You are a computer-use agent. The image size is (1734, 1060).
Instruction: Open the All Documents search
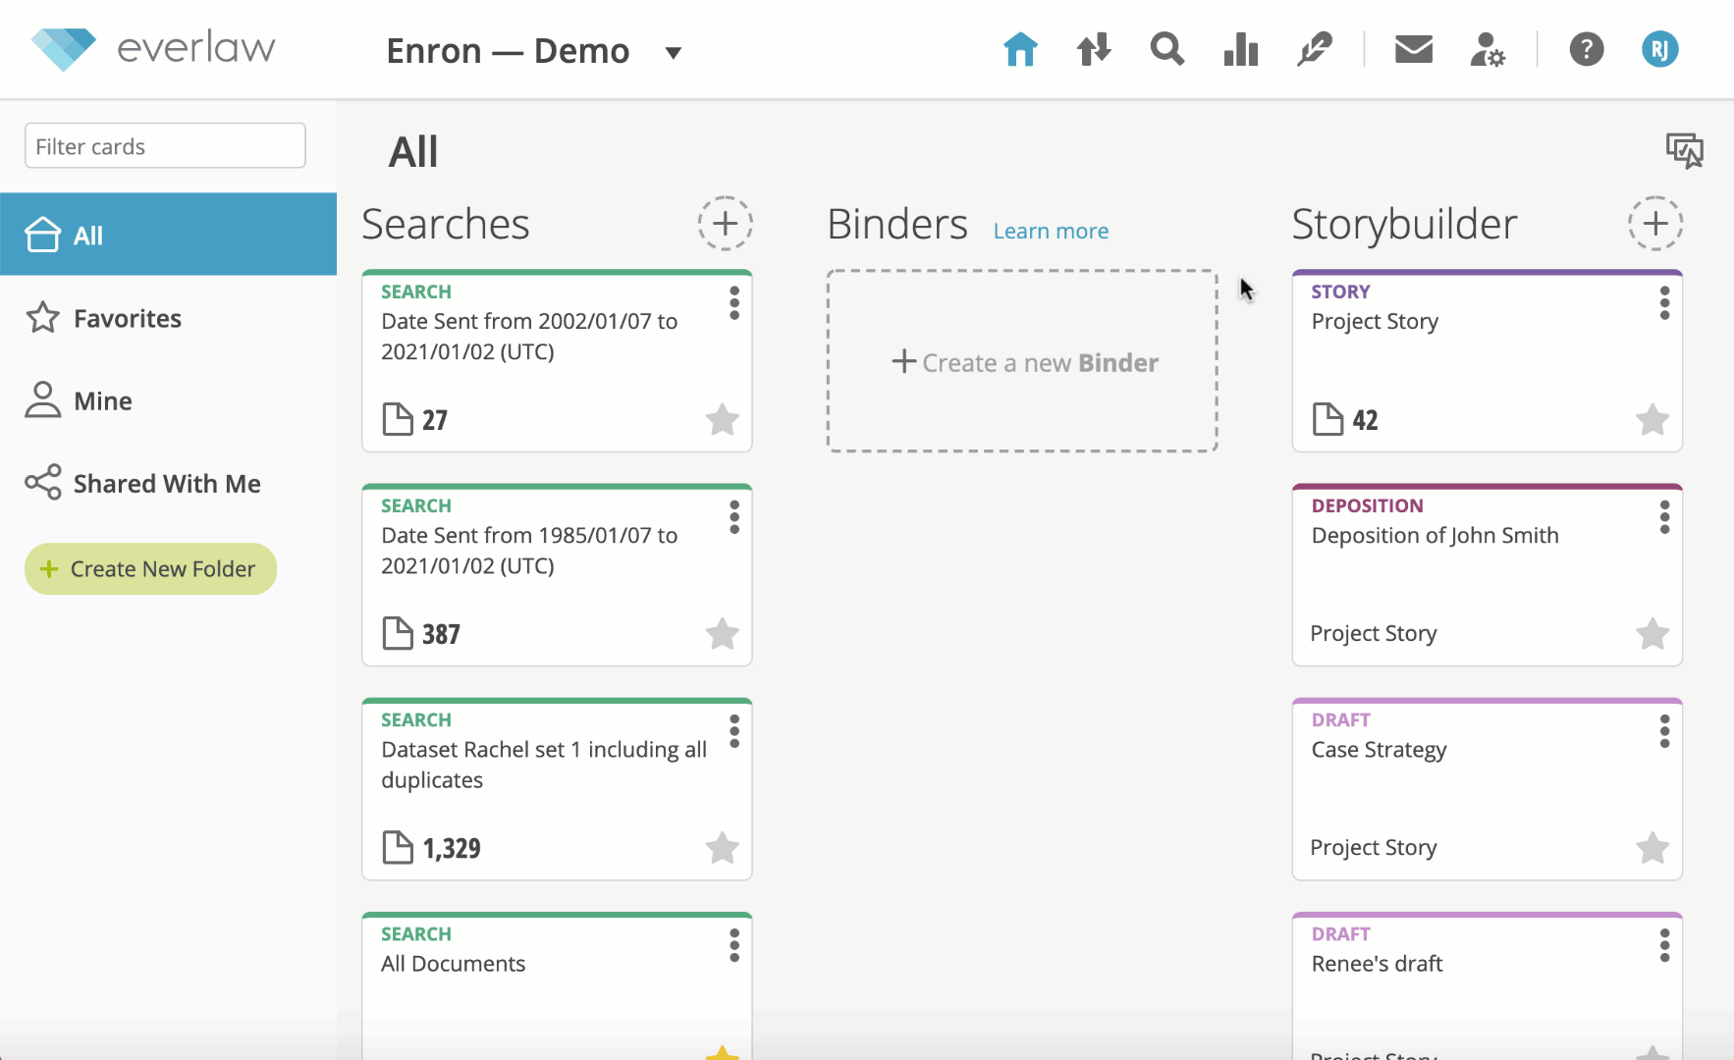pos(454,964)
